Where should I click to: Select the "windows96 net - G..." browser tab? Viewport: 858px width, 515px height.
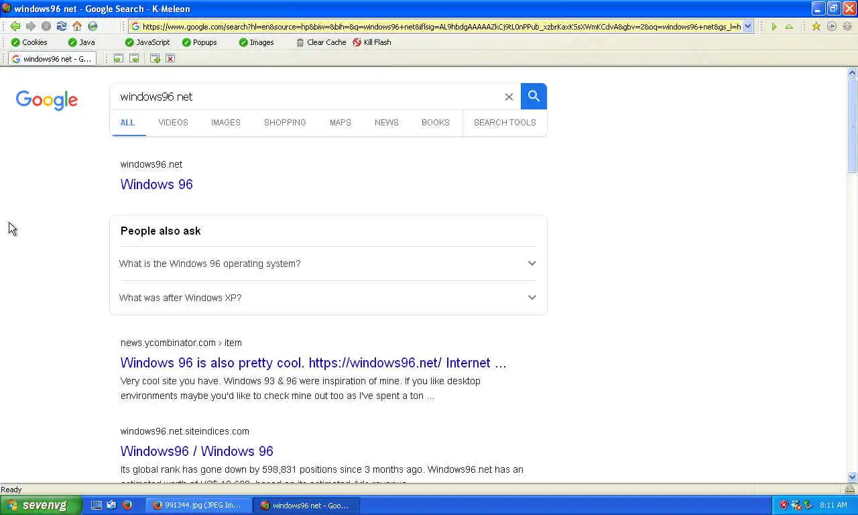click(52, 59)
